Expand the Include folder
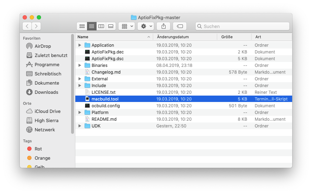Image resolution: width=312 pixels, height=194 pixels. [80, 86]
